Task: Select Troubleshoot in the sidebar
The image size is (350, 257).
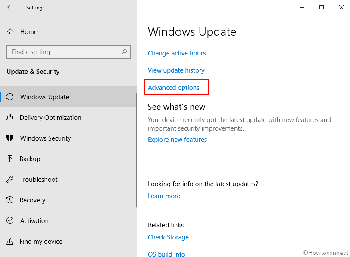Action: [x=69, y=179]
